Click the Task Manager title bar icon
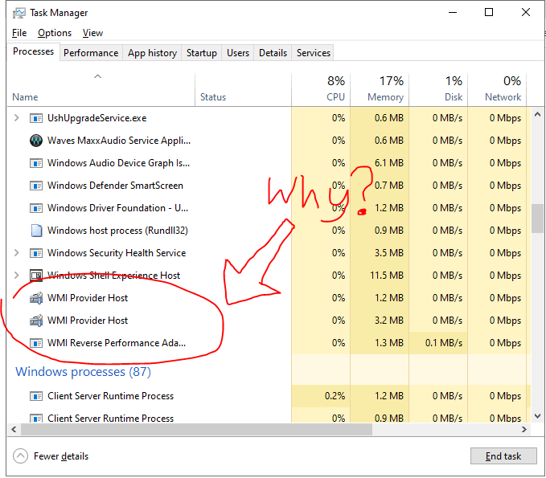This screenshot has height=478, width=546. (x=18, y=13)
